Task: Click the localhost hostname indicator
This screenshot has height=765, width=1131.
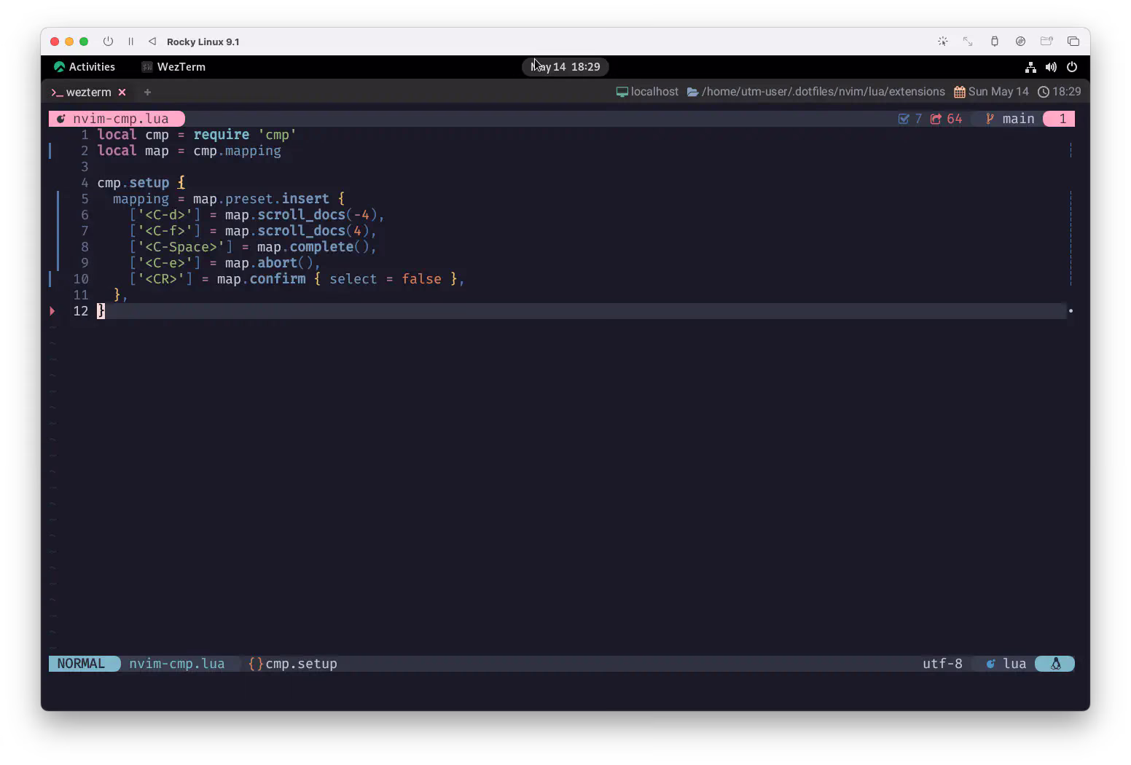Action: (x=654, y=92)
